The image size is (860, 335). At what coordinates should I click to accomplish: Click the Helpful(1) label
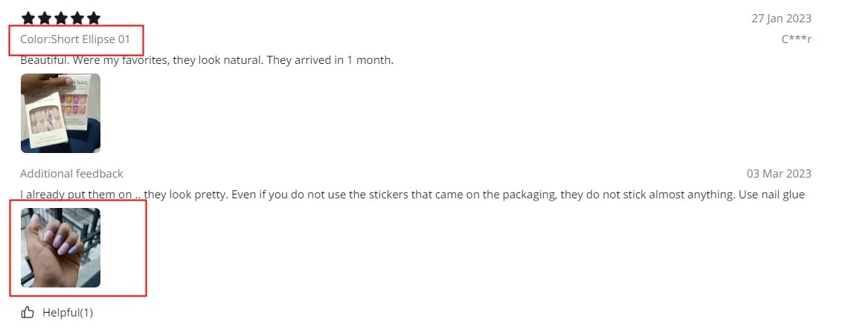click(x=68, y=313)
